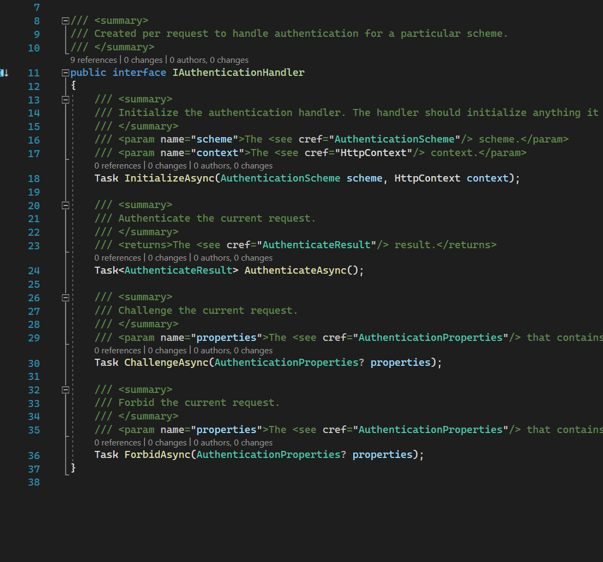Show "0 references" above InitializeAsync

click(x=118, y=166)
